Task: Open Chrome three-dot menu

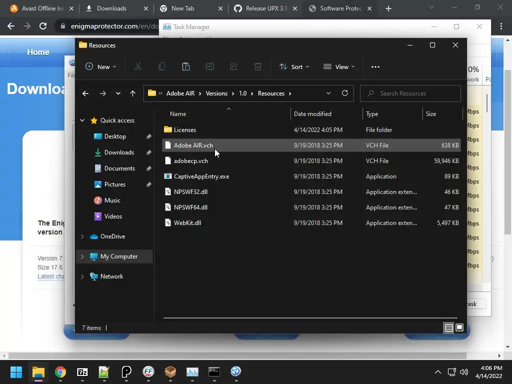Action: pos(501,26)
